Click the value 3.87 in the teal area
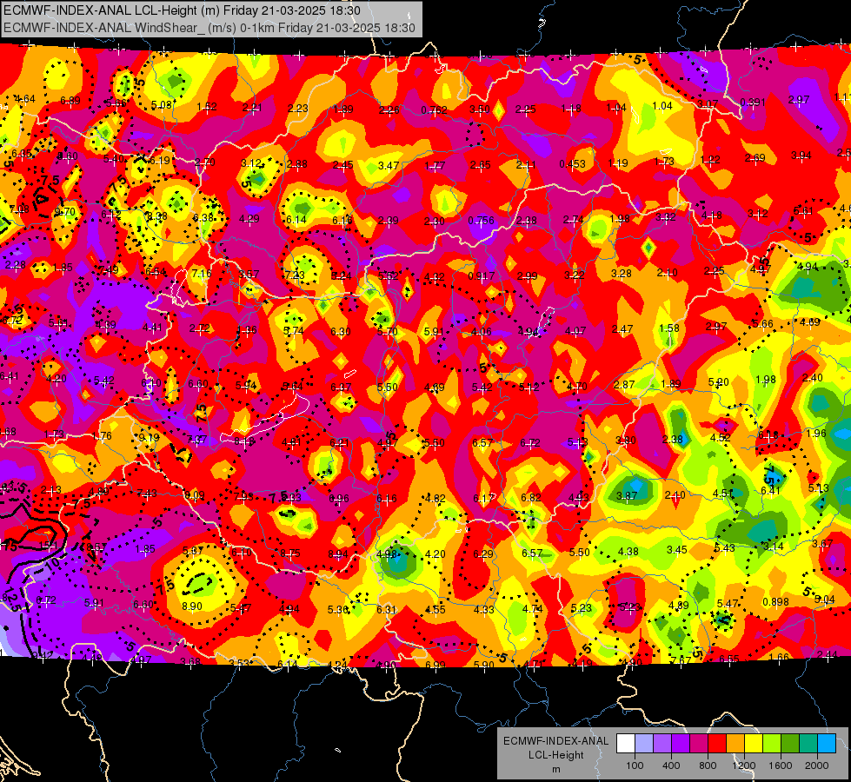The height and width of the screenshot is (782, 851). tap(627, 495)
